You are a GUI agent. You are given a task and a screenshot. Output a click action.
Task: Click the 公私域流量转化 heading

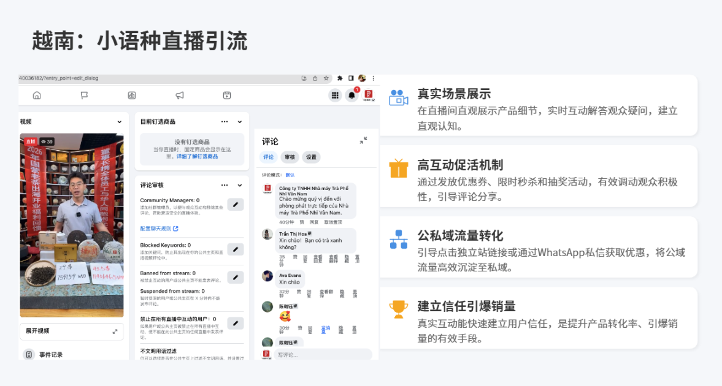click(460, 236)
